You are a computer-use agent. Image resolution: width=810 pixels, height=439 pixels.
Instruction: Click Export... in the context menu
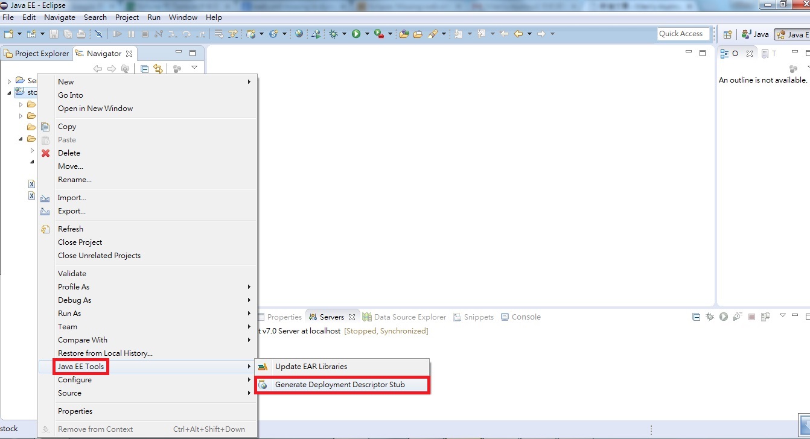coord(148,211)
